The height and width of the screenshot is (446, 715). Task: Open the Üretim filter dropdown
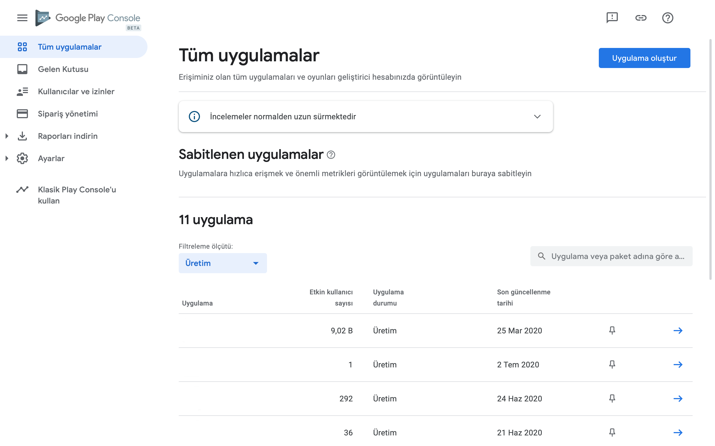pos(223,263)
